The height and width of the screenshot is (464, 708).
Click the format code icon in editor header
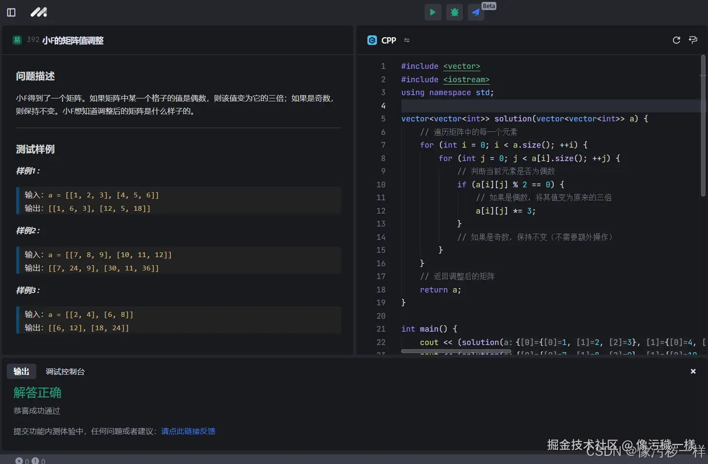(693, 40)
